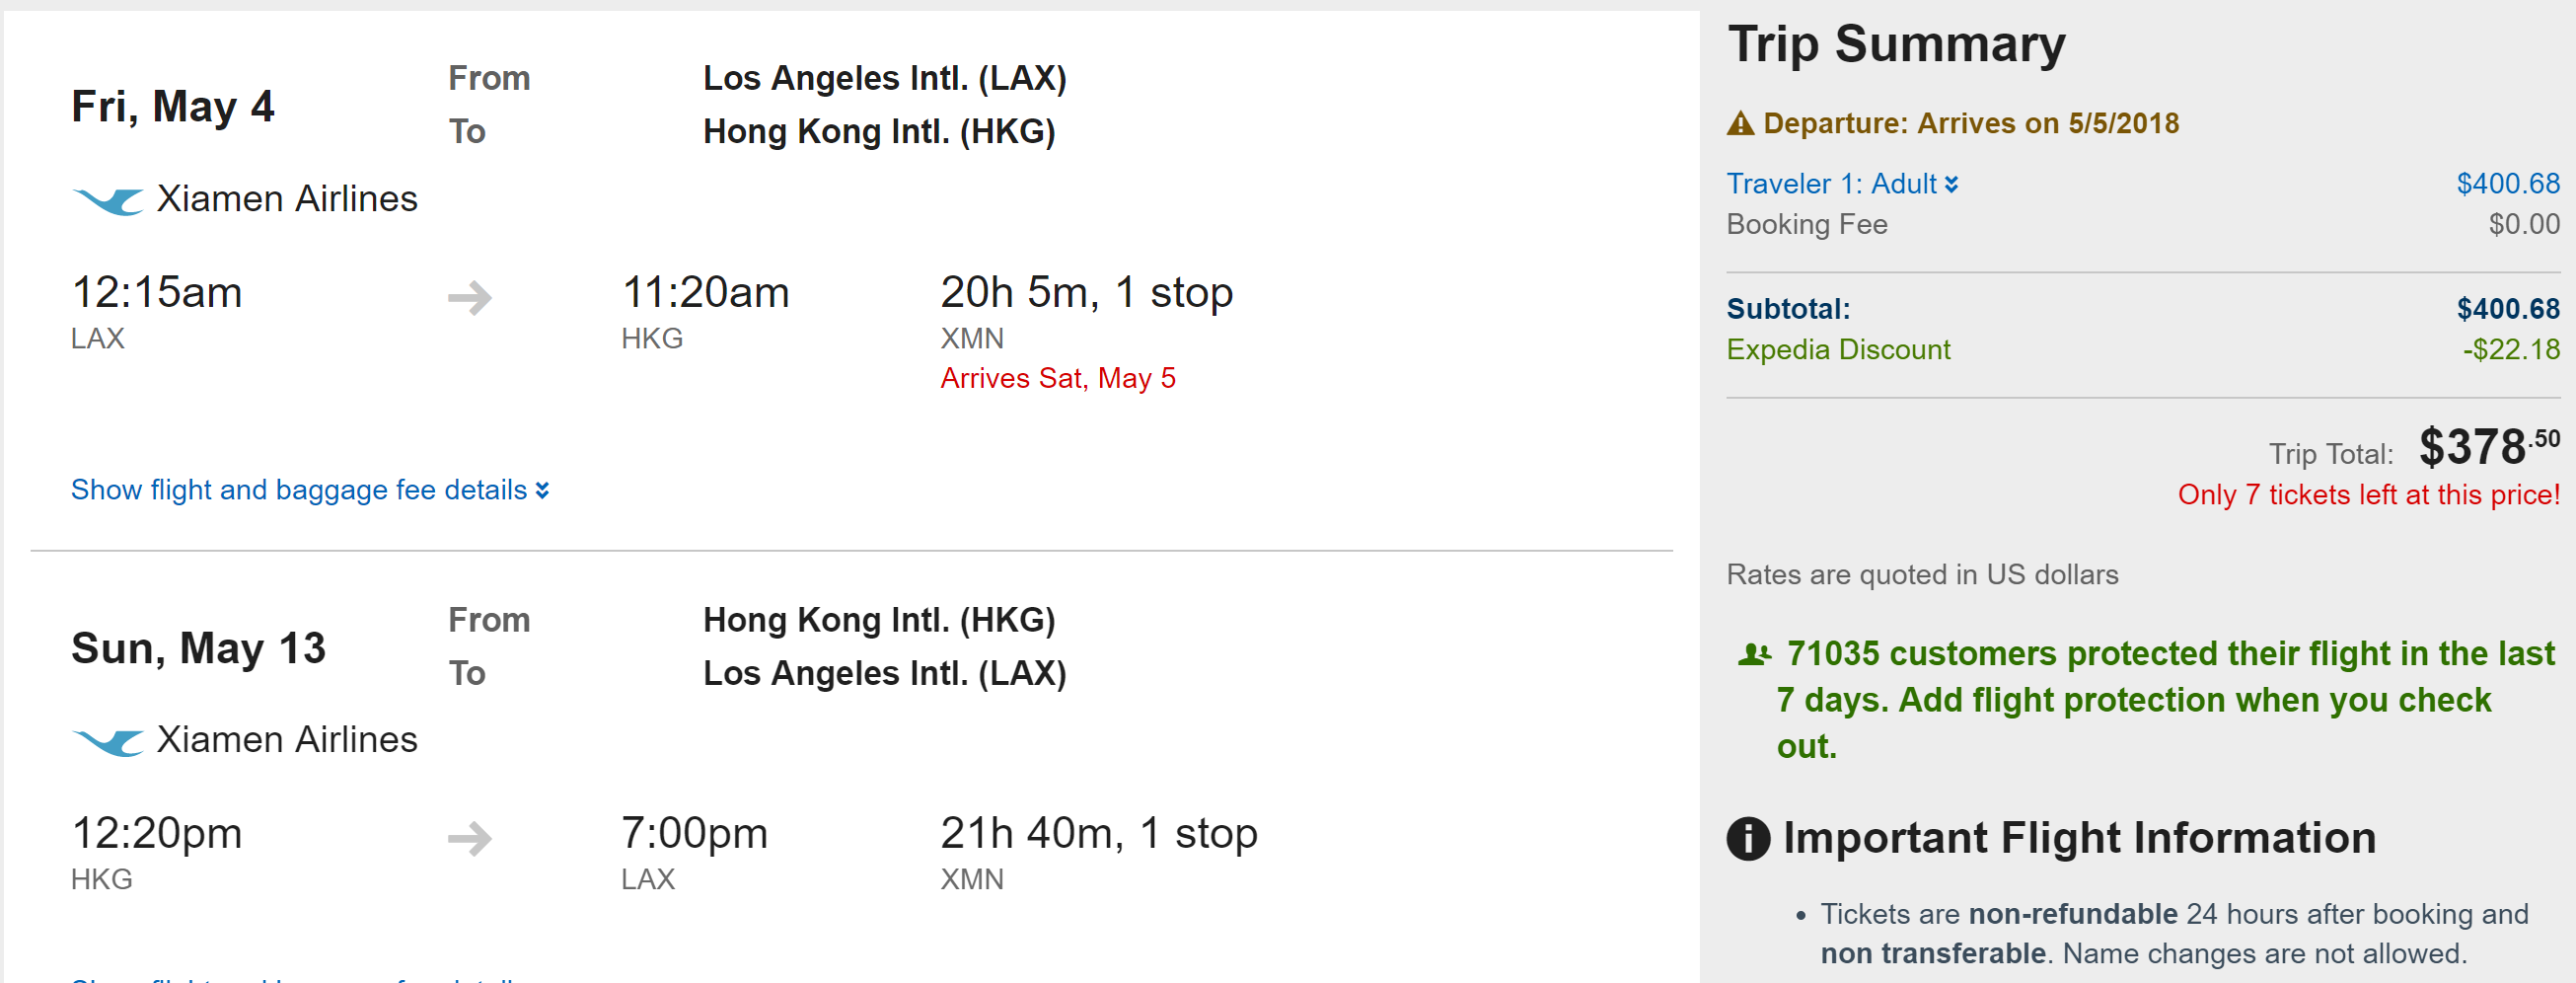Screen dimensions: 2576x983
Task: Click the red Arrives Sat, May 5 notice
Action: tap(1057, 378)
